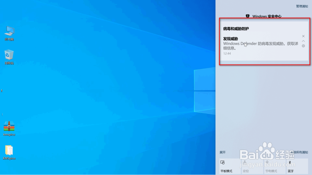Image resolution: width=312 pixels, height=175 pixels.
Task: Click 展开 to expand quick actions
Action: tap(222, 152)
